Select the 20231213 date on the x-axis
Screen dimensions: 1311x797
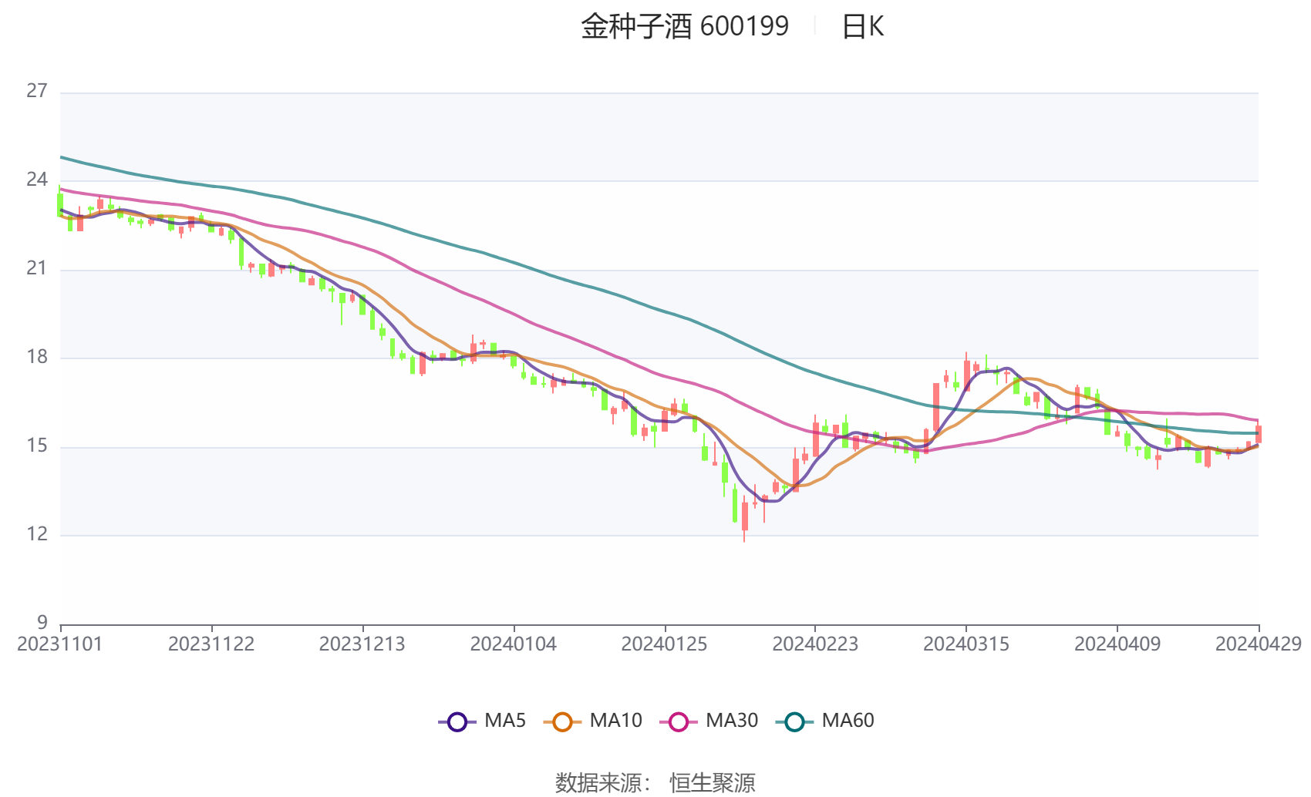pos(362,644)
